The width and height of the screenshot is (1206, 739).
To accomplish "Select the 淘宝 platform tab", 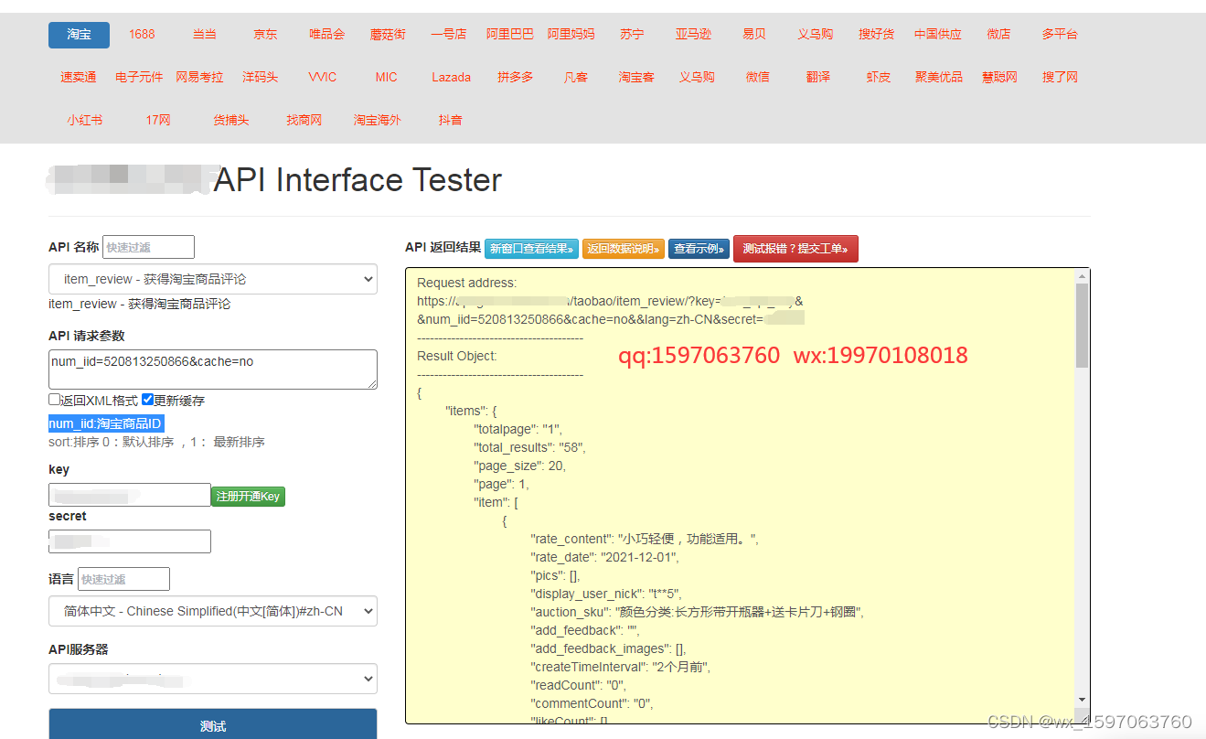I will [79, 35].
